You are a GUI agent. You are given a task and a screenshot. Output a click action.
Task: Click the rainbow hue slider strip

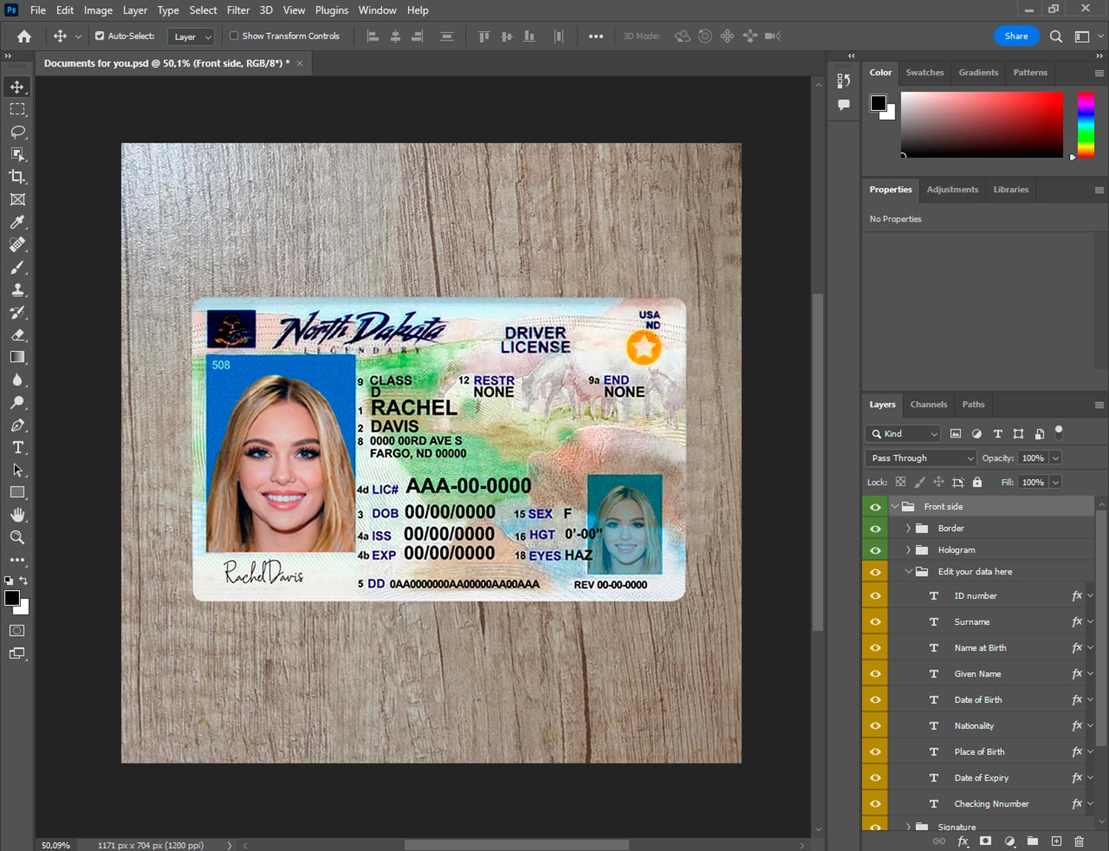click(1085, 124)
